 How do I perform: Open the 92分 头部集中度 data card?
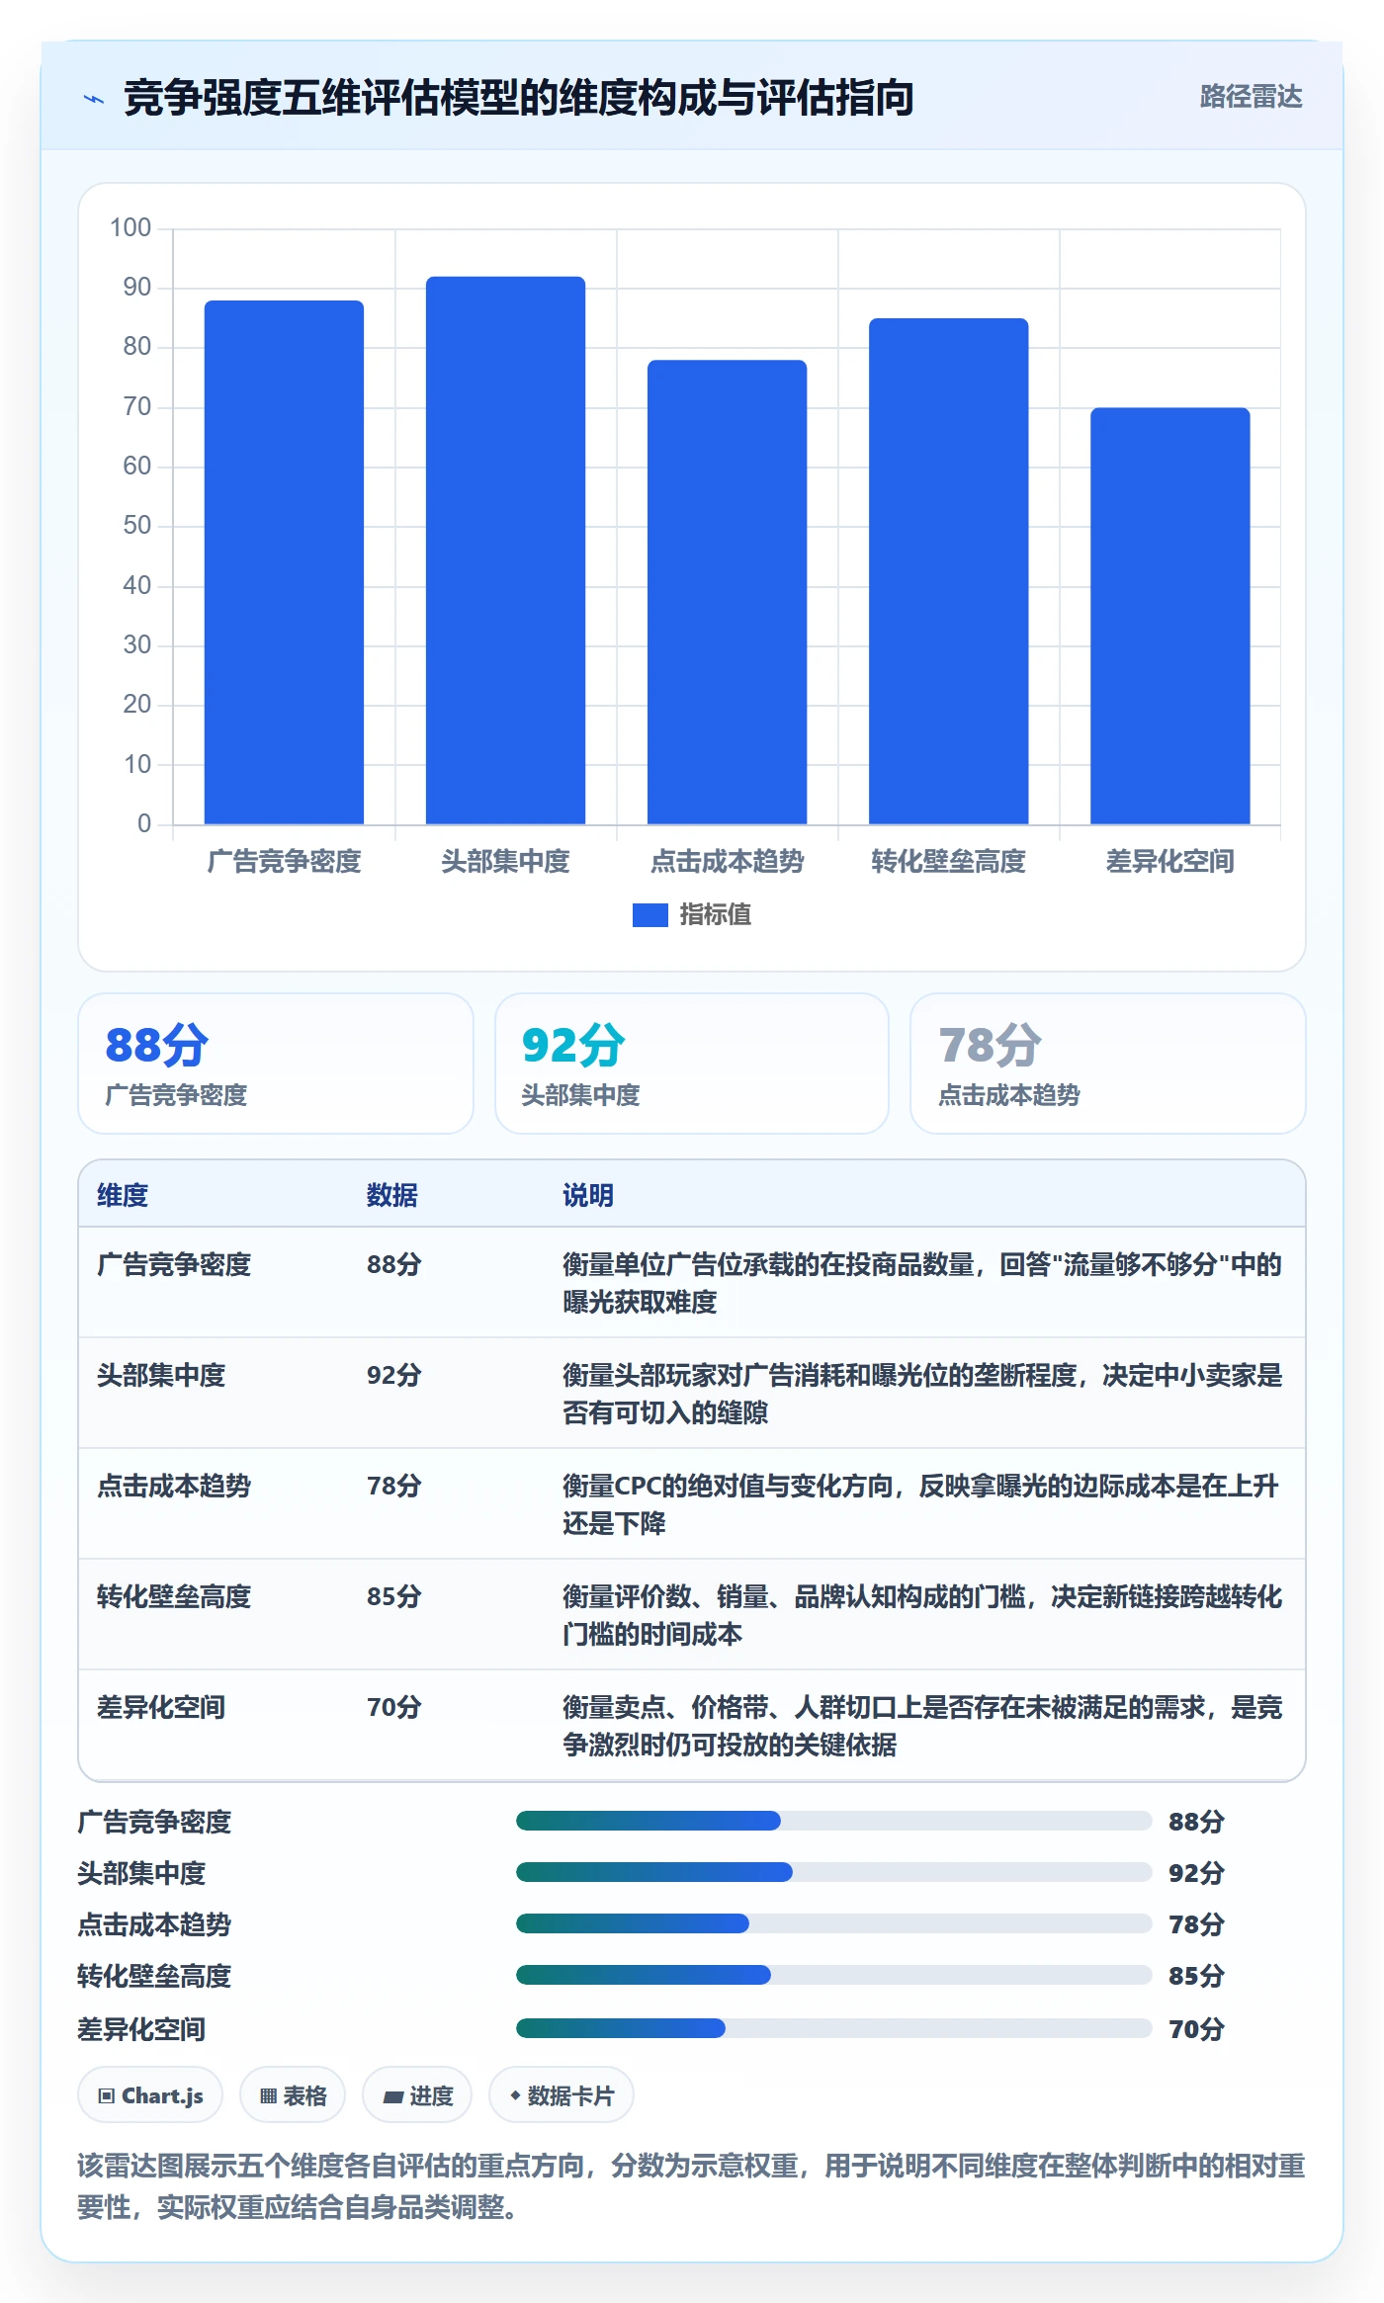pyautogui.click(x=692, y=1064)
